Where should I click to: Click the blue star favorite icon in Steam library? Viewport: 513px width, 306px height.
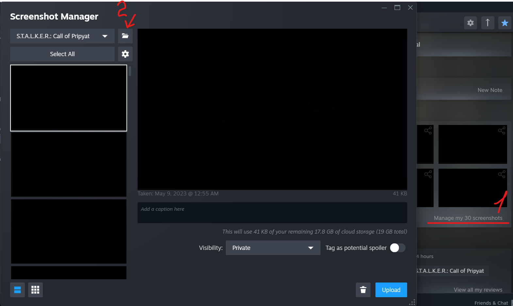505,23
